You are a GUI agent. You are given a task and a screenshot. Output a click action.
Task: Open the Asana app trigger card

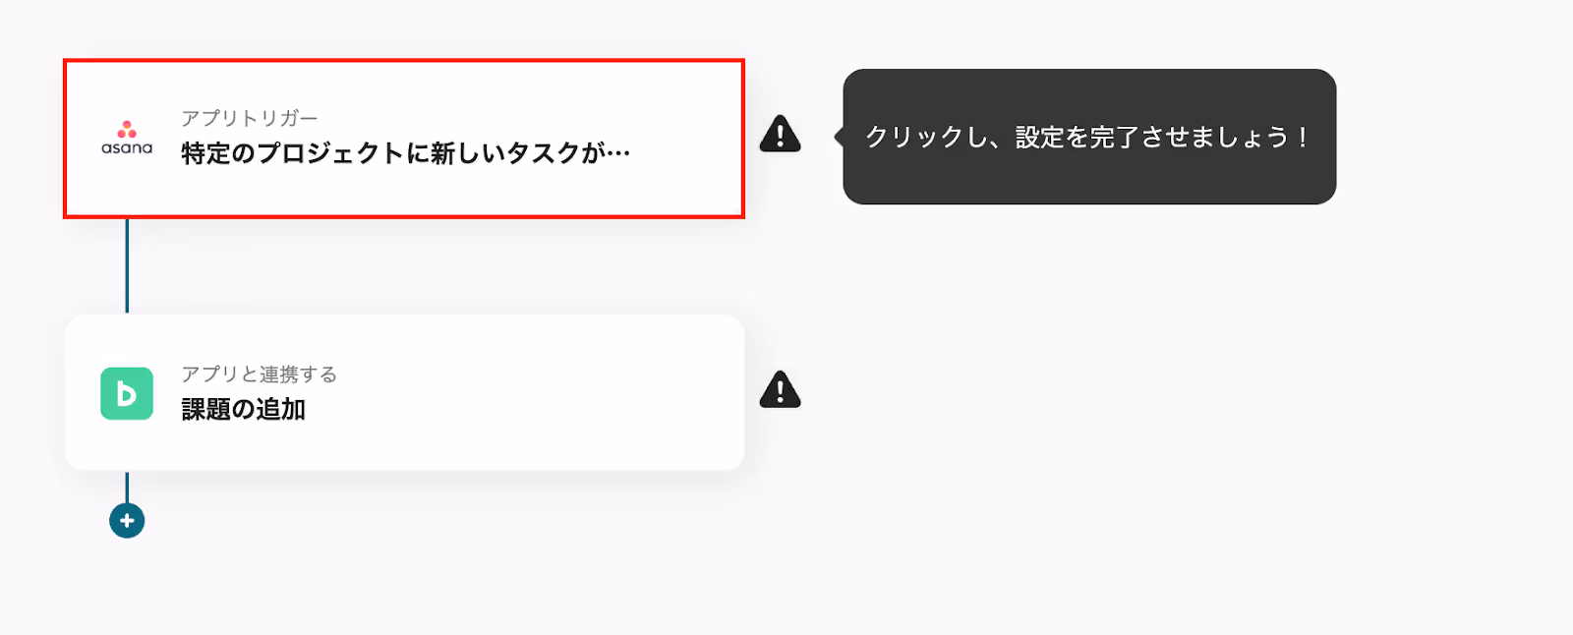tap(404, 139)
